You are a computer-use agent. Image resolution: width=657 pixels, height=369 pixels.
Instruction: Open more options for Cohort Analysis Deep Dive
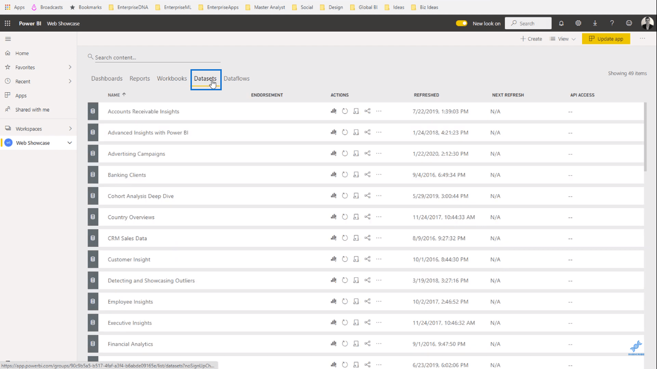pos(379,196)
